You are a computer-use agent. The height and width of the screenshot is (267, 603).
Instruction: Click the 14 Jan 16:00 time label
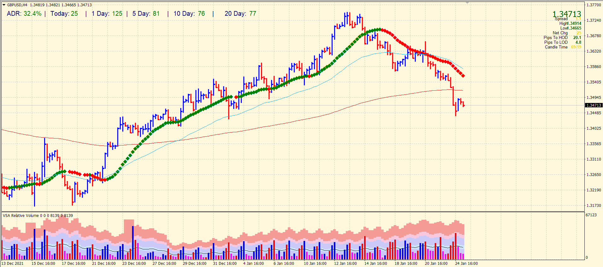click(x=376, y=263)
